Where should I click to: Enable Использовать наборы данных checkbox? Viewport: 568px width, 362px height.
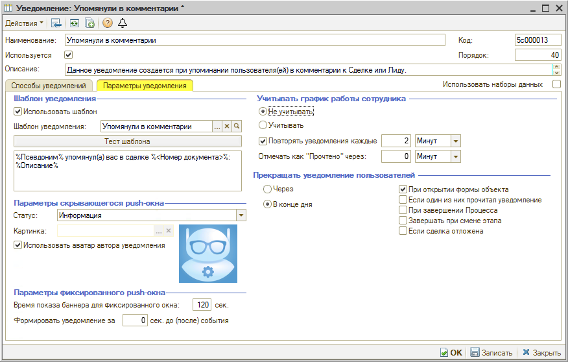click(556, 84)
